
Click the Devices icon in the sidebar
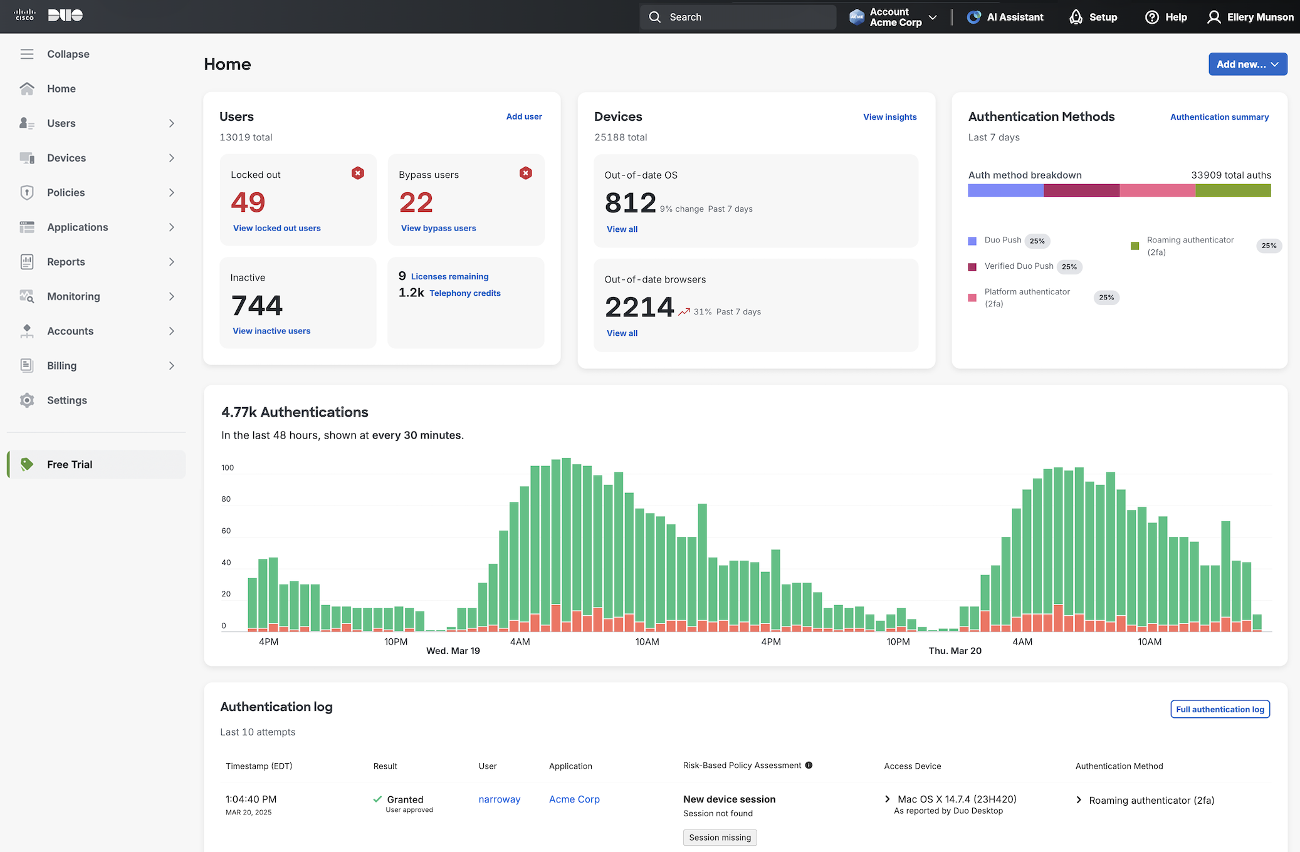[x=27, y=157]
